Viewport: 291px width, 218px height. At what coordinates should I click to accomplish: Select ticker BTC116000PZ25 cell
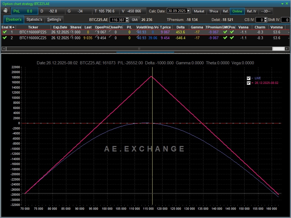point(33,32)
